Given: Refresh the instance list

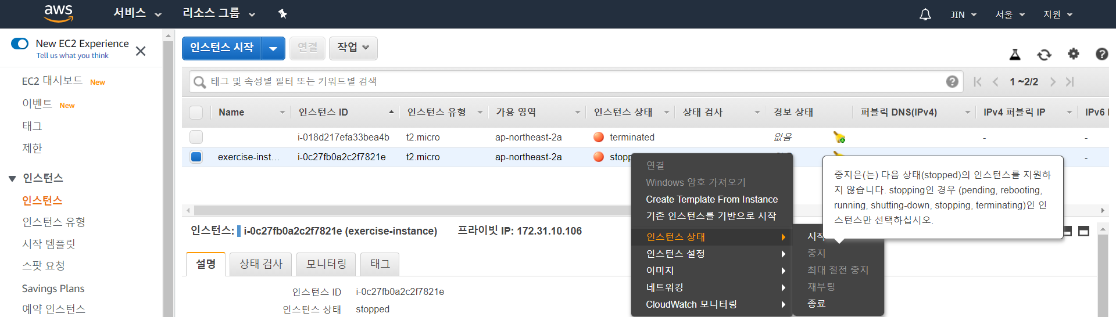Looking at the screenshot, I should [x=1044, y=55].
